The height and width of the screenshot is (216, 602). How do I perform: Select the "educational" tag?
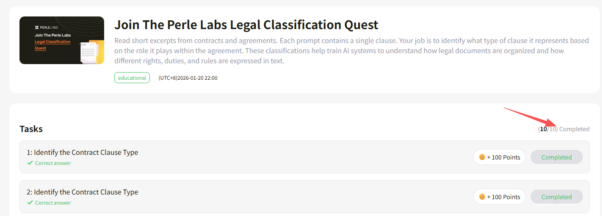point(132,78)
